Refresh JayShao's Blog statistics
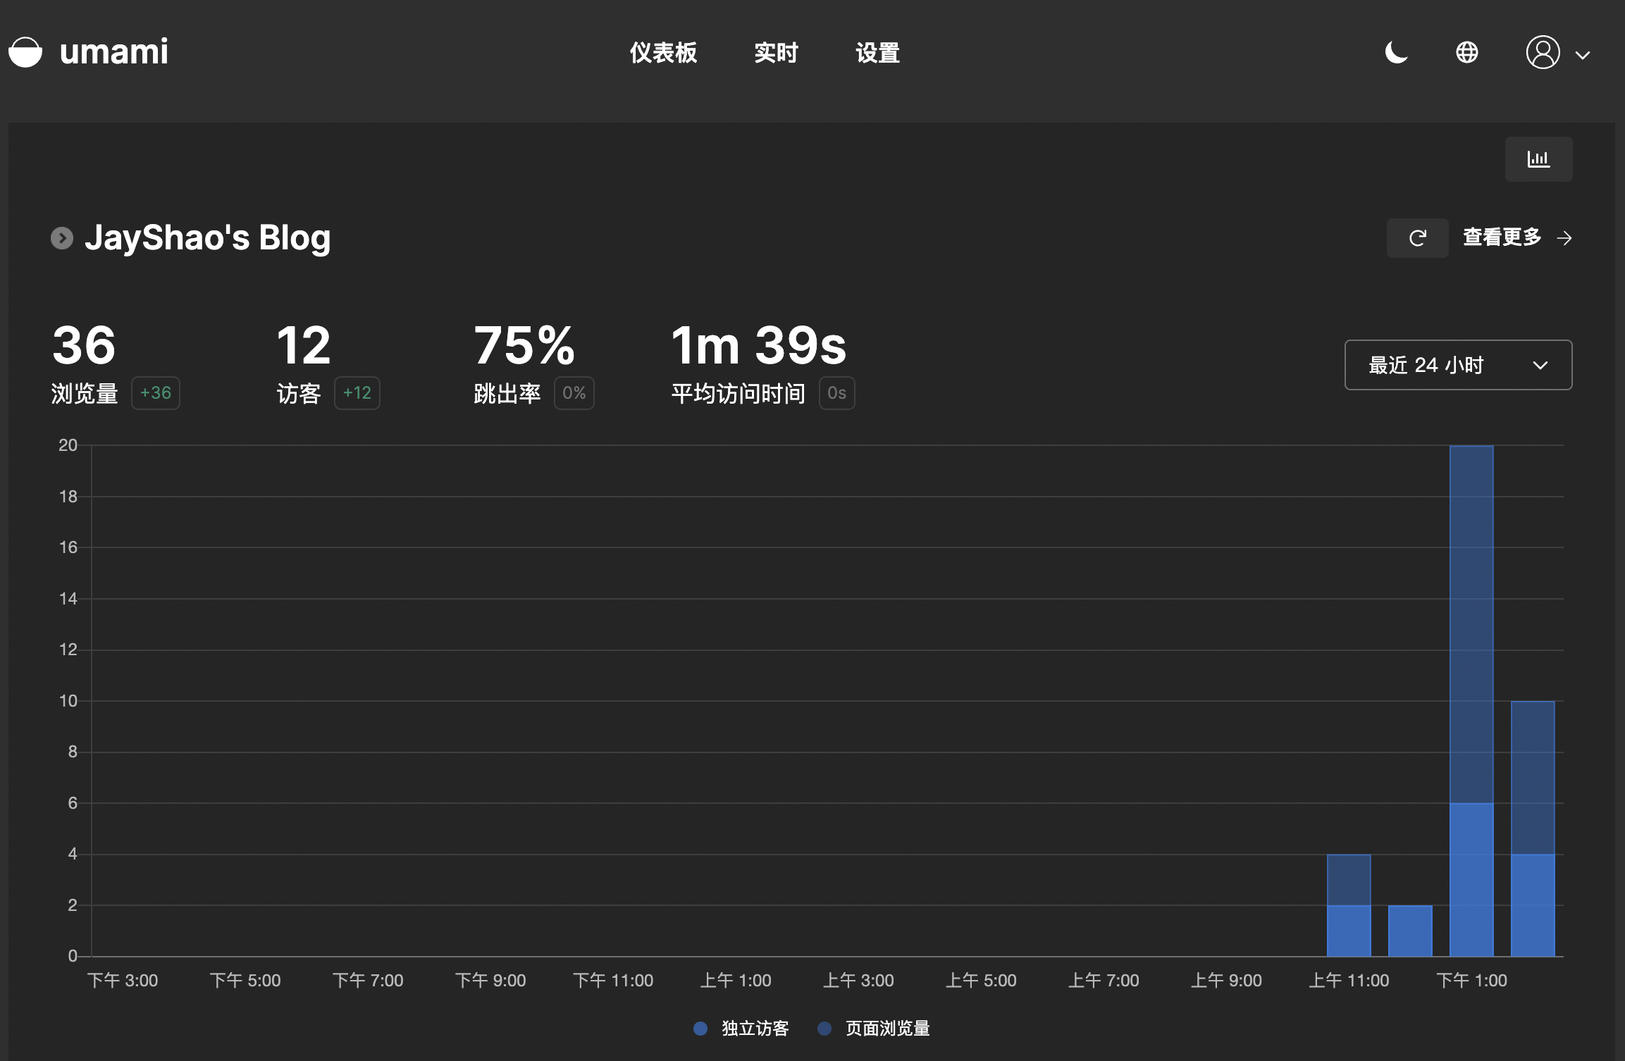This screenshot has height=1061, width=1625. 1417,238
